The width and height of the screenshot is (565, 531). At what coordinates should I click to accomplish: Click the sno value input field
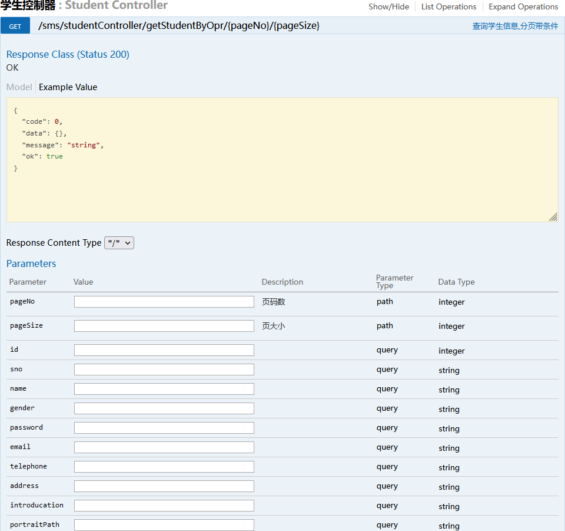(x=164, y=370)
